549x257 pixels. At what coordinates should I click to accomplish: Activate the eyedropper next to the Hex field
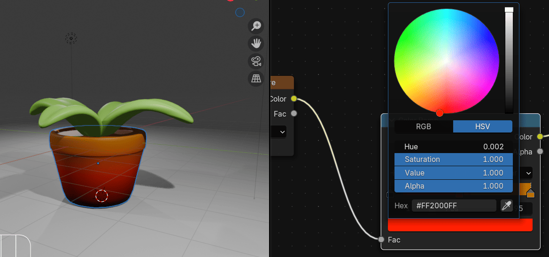pos(506,206)
